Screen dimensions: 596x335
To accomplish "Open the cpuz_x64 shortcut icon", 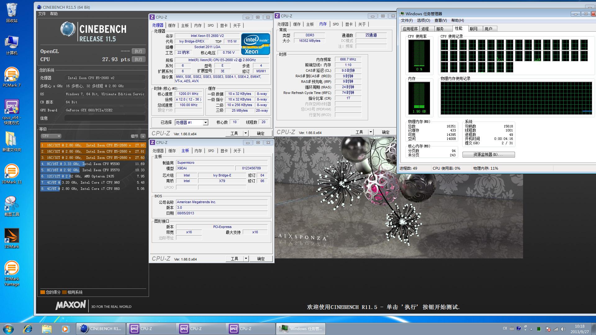I will pos(12,112).
